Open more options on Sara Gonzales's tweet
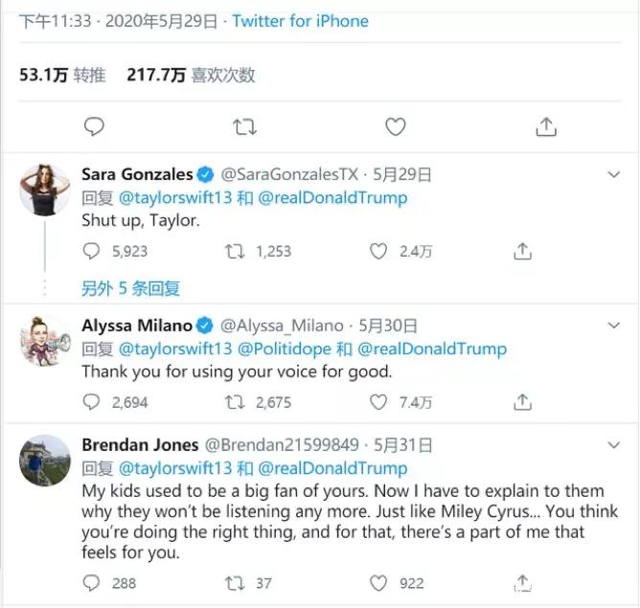Screen dimensions: 640x608 616,174
